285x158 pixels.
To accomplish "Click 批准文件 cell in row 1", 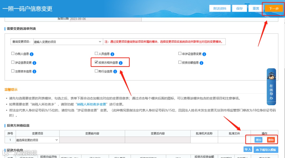I will (234, 140).
